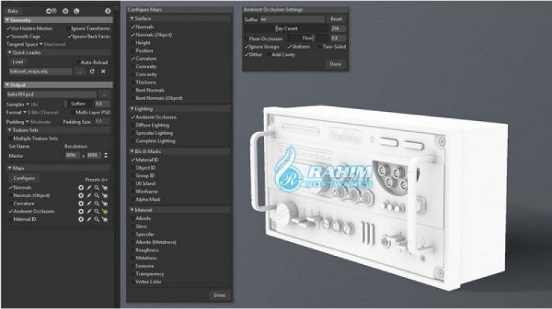Image resolution: width=552 pixels, height=309 pixels.
Task: Click X icon to clear quick loader file
Action: [103, 71]
